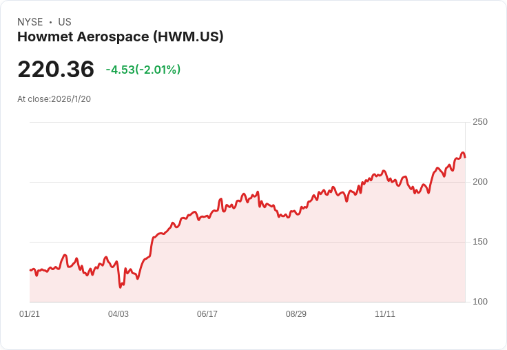Click the 04/03 date axis label
The width and height of the screenshot is (507, 350).
click(x=118, y=314)
